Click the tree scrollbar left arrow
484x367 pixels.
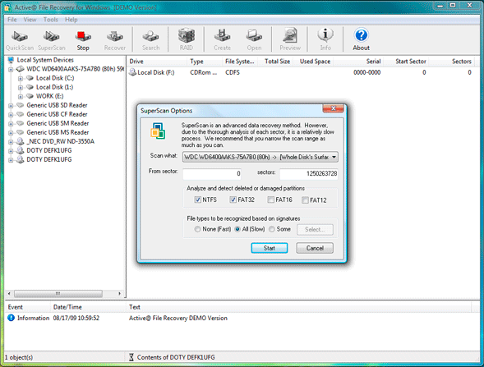point(9,294)
